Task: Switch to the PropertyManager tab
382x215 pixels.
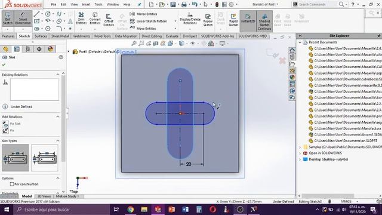Action: 17,49
